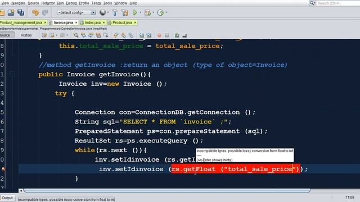360x202 pixels.
Task: Click the Comment icon in the editor toolbar
Action: [177, 35]
